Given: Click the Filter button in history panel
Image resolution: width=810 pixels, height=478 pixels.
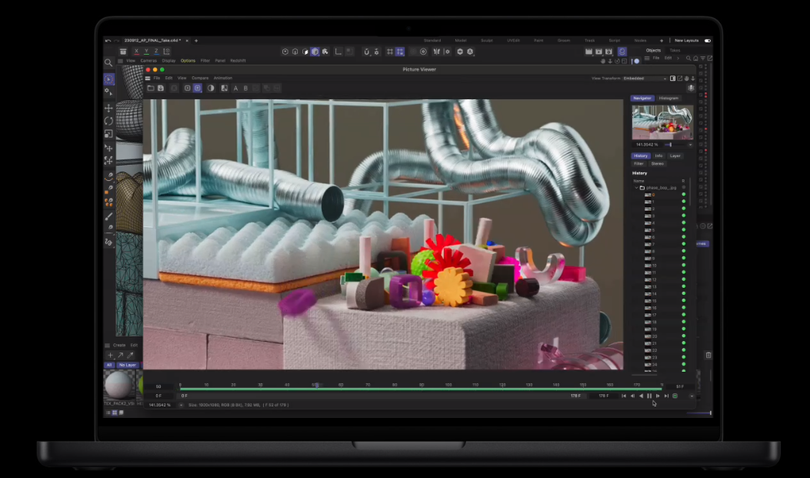Looking at the screenshot, I should pos(638,164).
